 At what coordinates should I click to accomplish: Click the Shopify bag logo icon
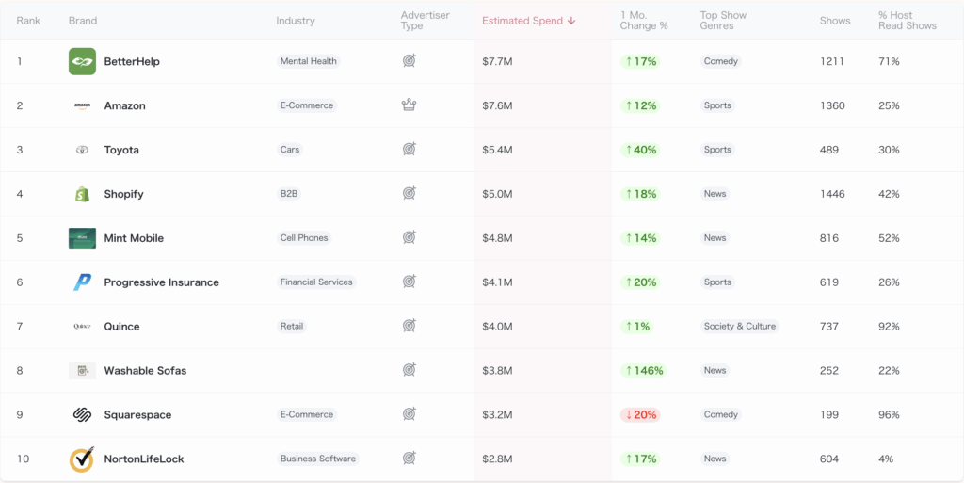tap(82, 194)
